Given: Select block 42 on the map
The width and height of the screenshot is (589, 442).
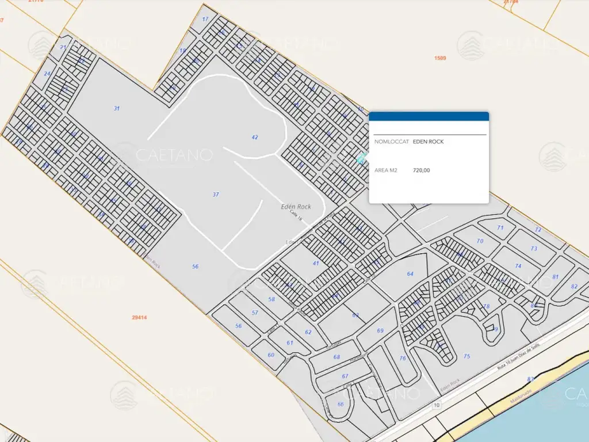Looking at the screenshot, I should pos(254,137).
